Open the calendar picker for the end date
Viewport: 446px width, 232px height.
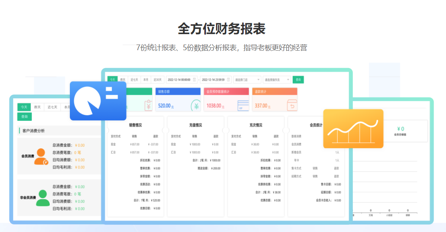228,79
